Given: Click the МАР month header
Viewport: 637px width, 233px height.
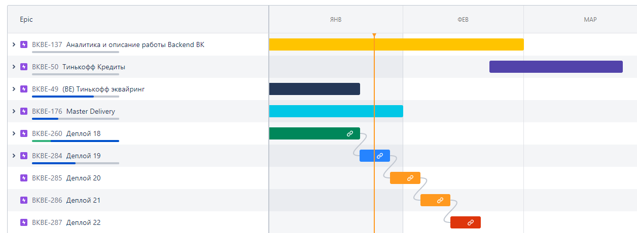Looking at the screenshot, I should point(590,20).
